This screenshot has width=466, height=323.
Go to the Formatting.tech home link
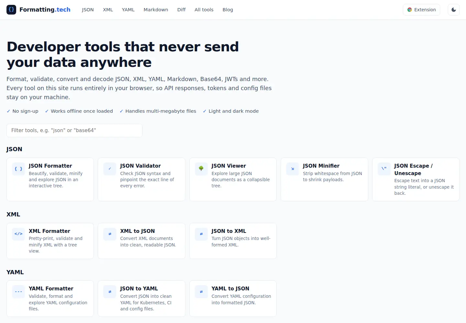39,10
